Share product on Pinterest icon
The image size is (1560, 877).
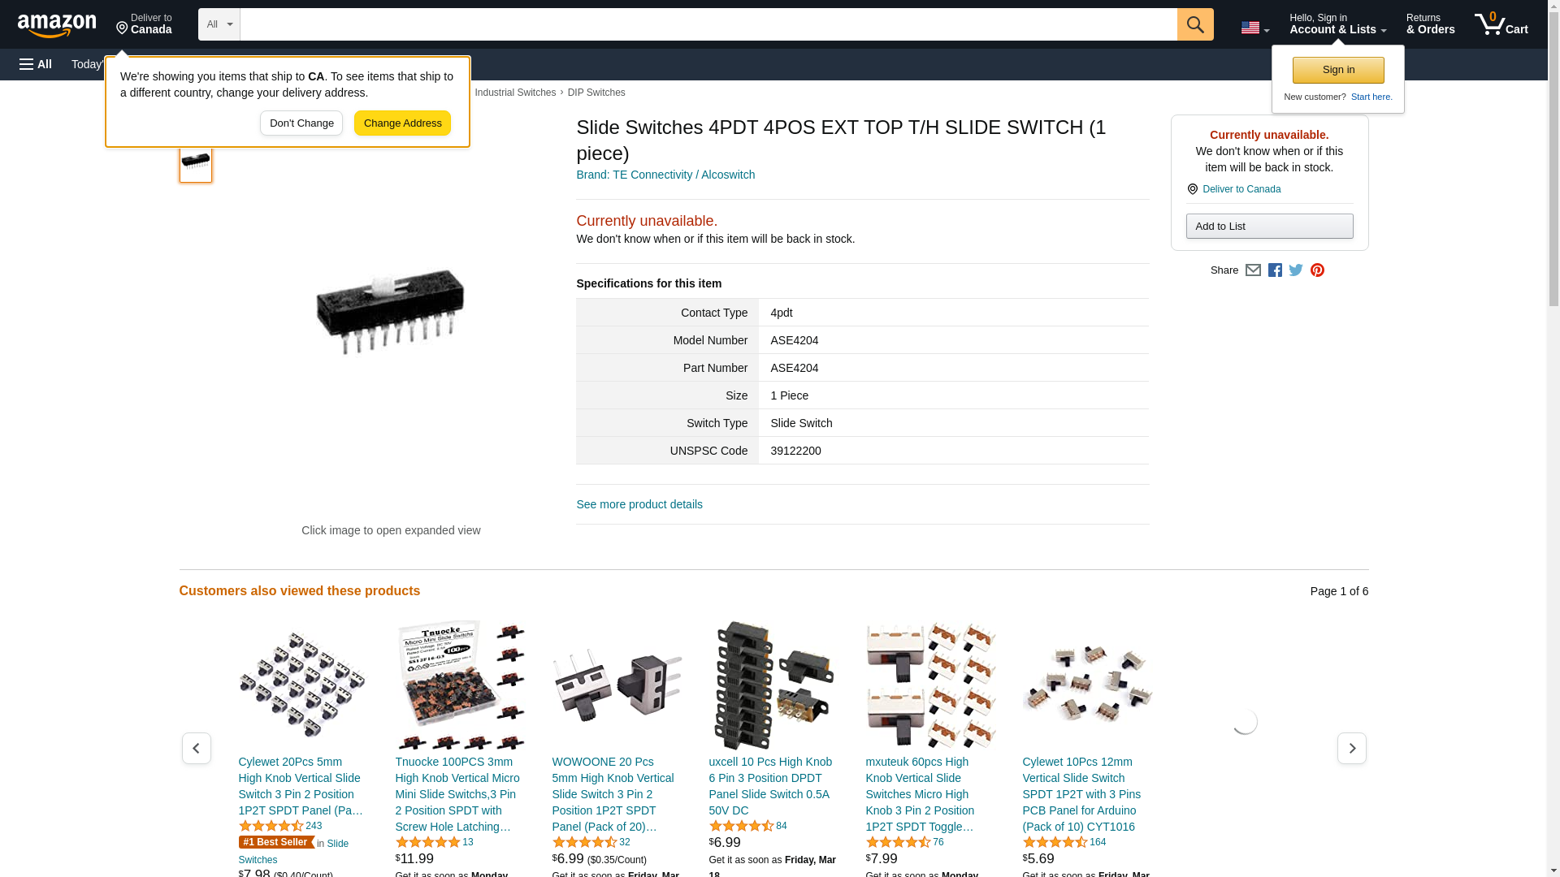pos(1317,270)
